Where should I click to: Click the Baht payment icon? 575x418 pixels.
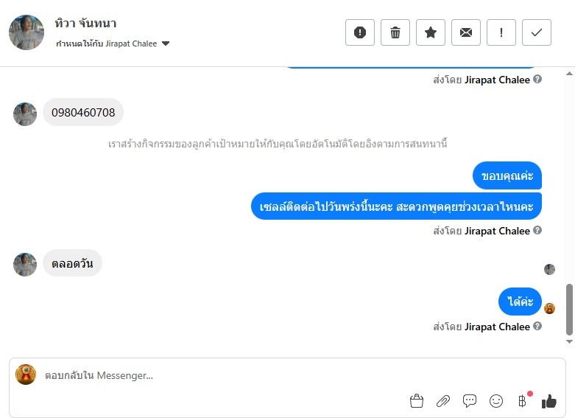[522, 401]
